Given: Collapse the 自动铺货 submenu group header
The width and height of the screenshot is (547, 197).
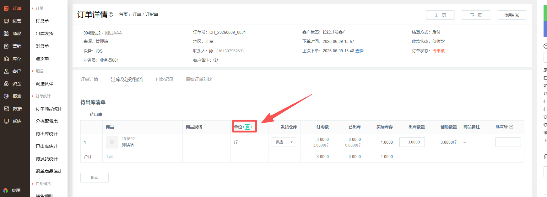Looking at the screenshot, I should 43,184.
